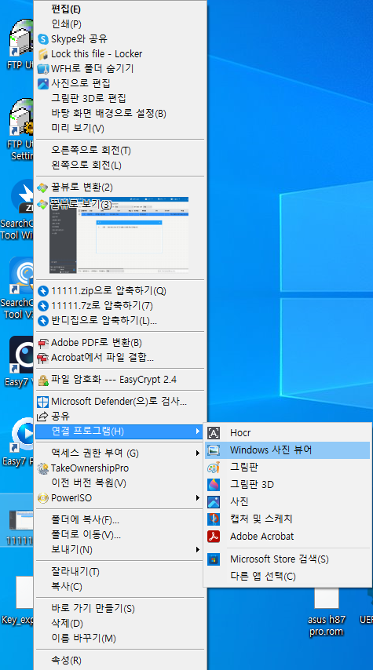Select the asus h87 pro.rom desktop file
Viewport: 373px width, 670px height.
pyautogui.click(x=327, y=612)
